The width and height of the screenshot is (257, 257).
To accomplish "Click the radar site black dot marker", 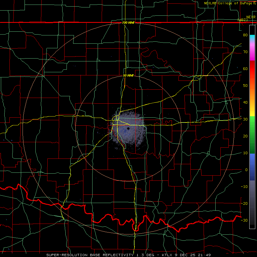I will click(128, 128).
